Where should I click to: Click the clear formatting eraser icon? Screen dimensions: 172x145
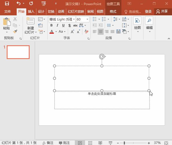coord(86,32)
